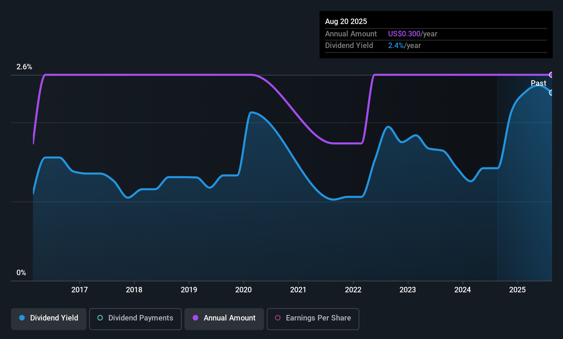
Task: Click the 2020 x-axis label
Action: tap(243, 290)
